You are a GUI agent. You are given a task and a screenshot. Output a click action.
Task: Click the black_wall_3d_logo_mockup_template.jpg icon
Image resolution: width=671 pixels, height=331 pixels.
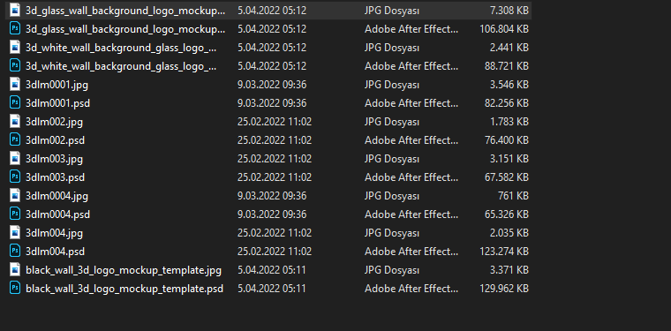(15, 269)
